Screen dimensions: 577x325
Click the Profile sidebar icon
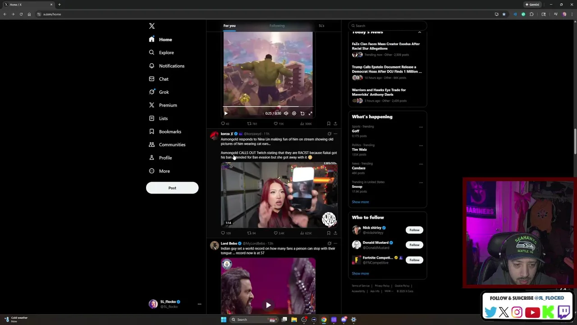pyautogui.click(x=151, y=158)
